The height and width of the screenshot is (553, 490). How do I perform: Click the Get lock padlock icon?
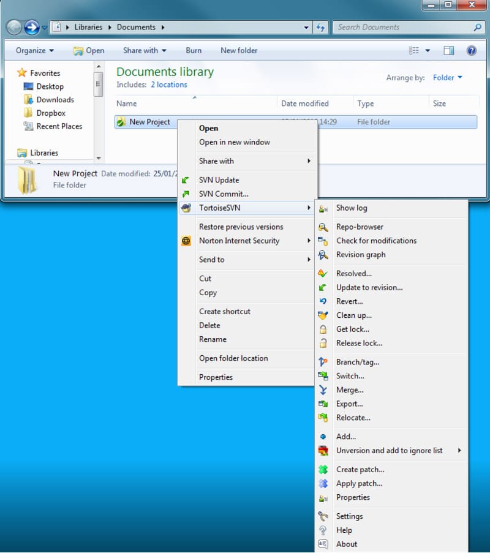(x=323, y=329)
